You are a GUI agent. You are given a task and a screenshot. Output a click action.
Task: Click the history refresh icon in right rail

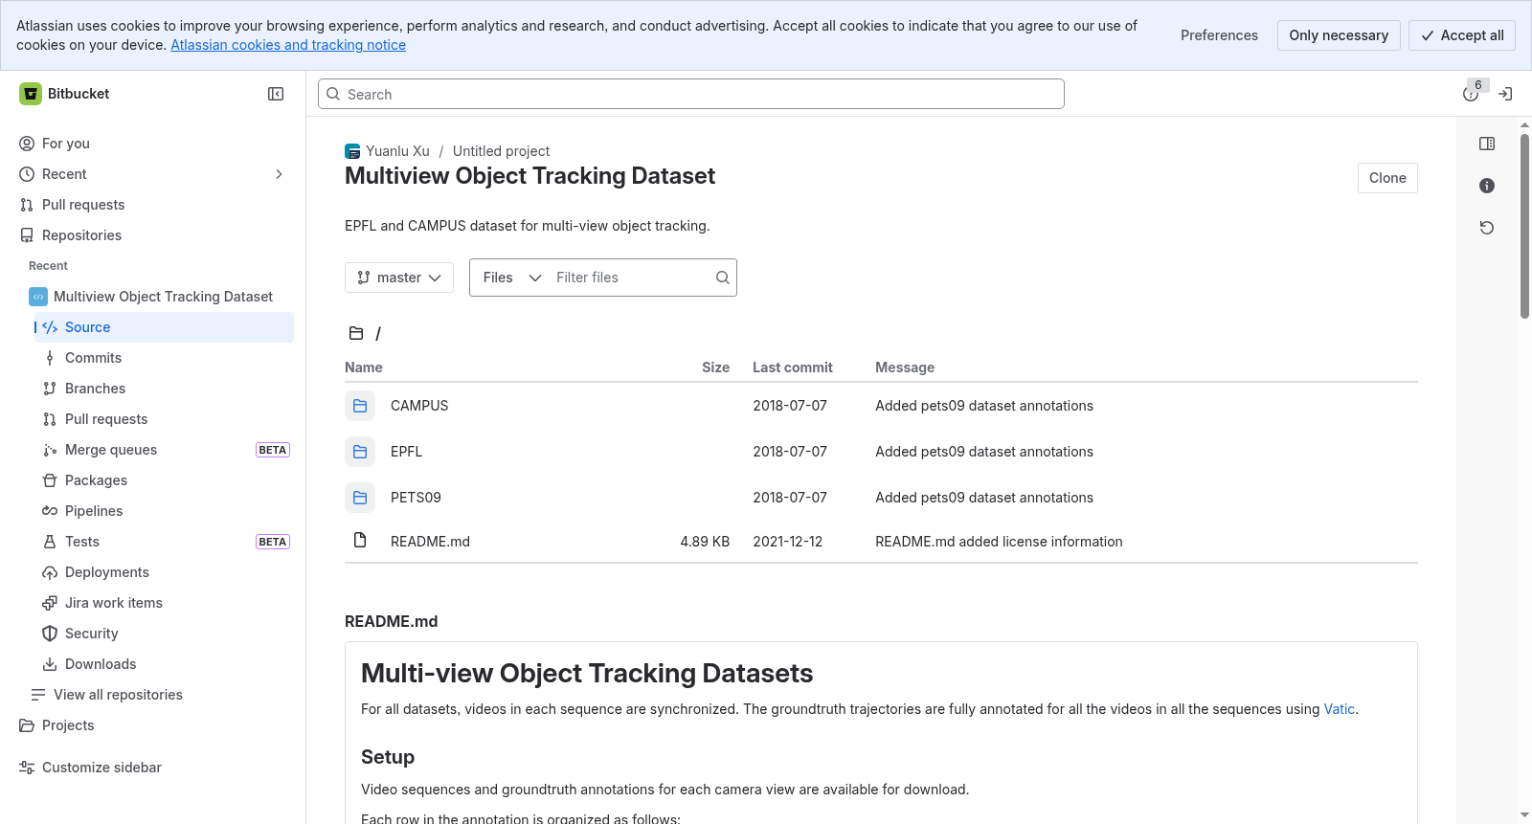(1487, 228)
